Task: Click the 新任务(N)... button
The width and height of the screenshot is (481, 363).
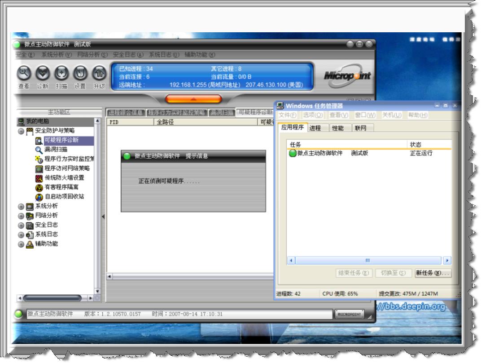Action: (433, 273)
